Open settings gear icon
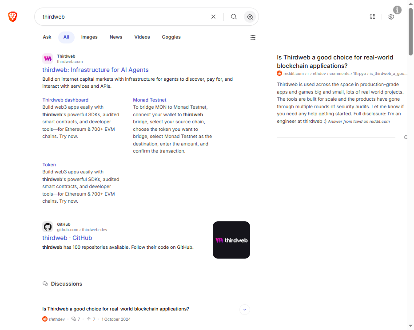414x330 pixels. click(391, 16)
